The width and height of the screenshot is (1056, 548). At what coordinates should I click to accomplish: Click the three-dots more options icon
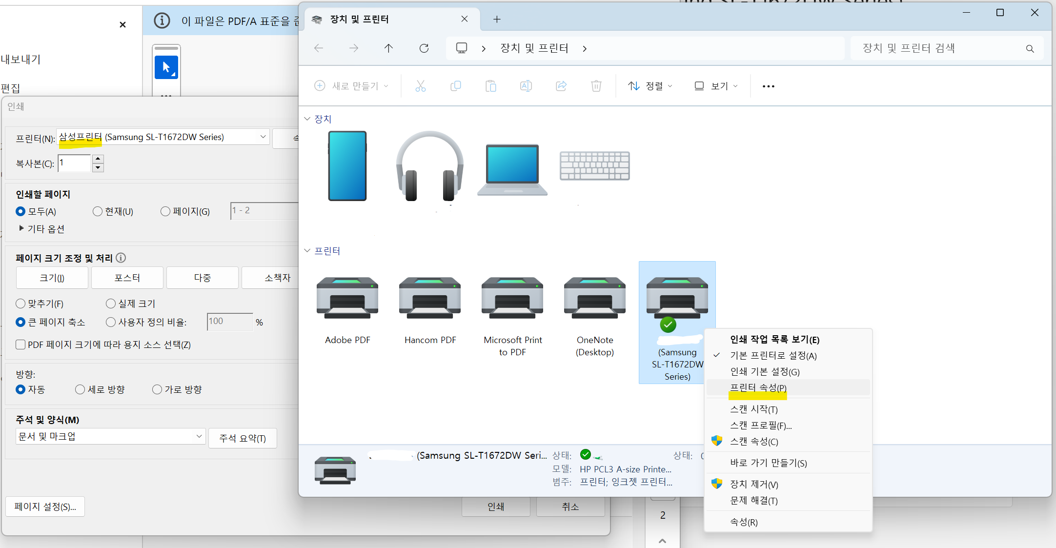point(768,86)
